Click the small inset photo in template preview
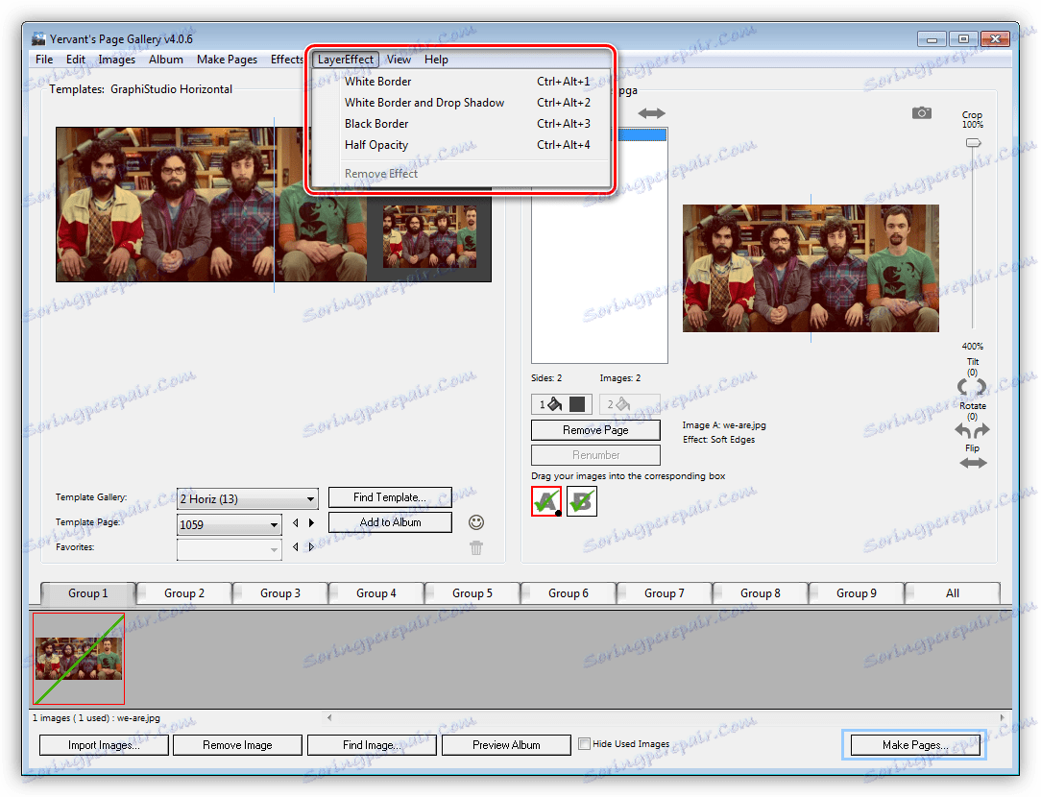 (x=429, y=236)
